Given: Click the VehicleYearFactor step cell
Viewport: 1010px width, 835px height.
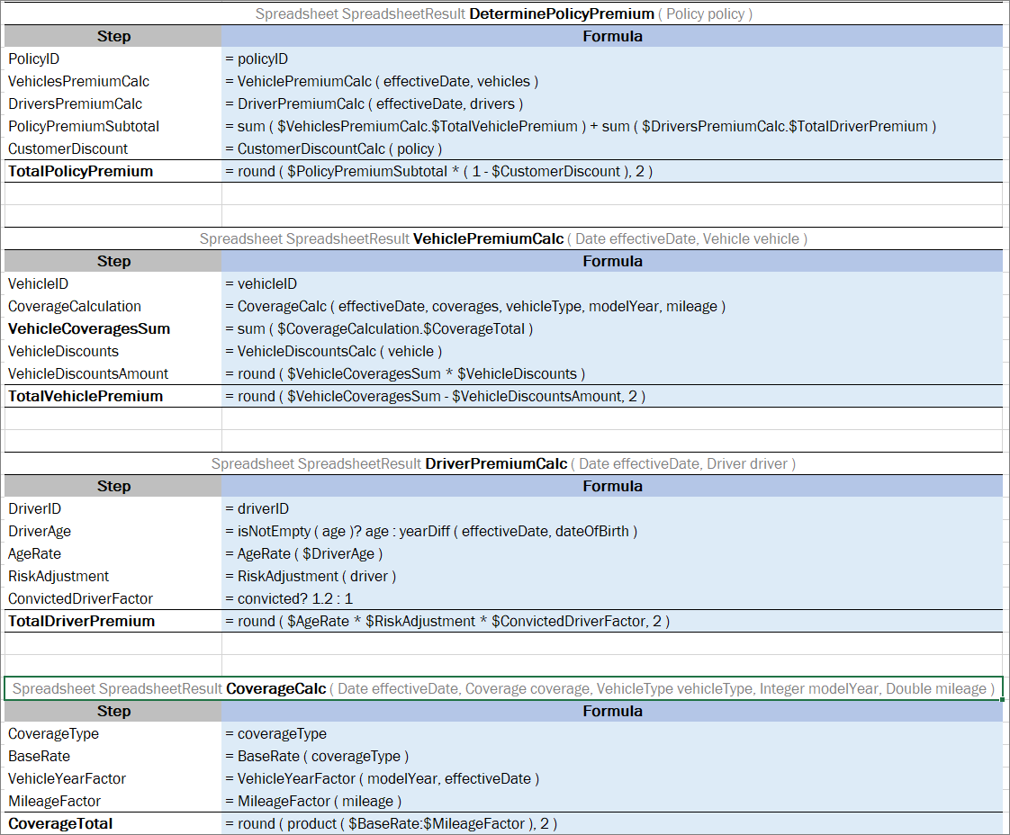Looking at the screenshot, I should [x=113, y=778].
